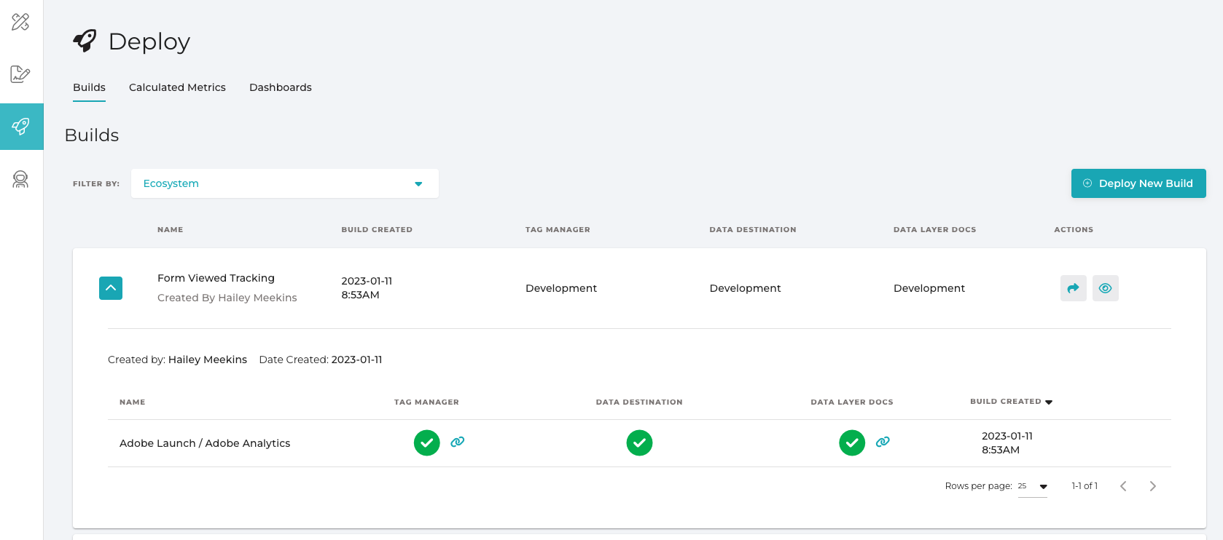The height and width of the screenshot is (540, 1223).
Task: Click the rocket icon beside Deploy title
Action: point(85,41)
